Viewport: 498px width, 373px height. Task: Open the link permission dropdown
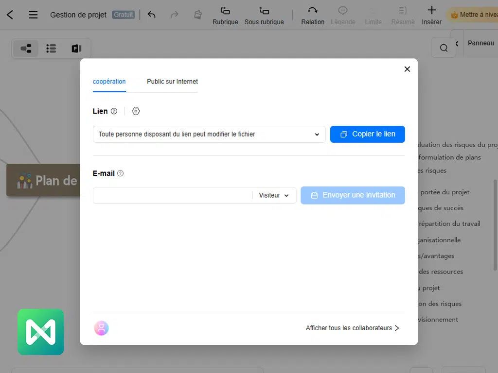[209, 135]
